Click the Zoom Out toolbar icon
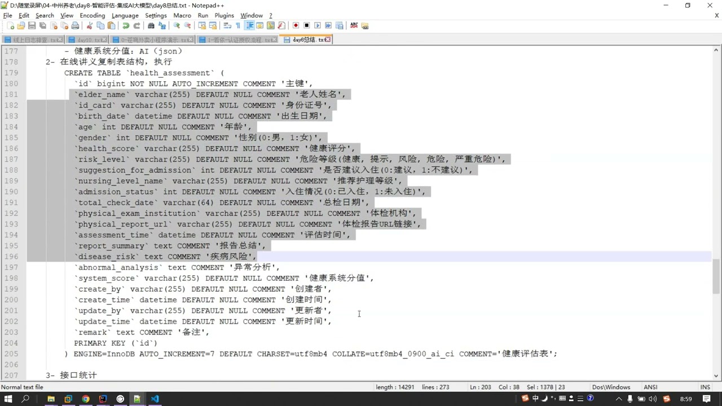The width and height of the screenshot is (722, 406). click(187, 26)
